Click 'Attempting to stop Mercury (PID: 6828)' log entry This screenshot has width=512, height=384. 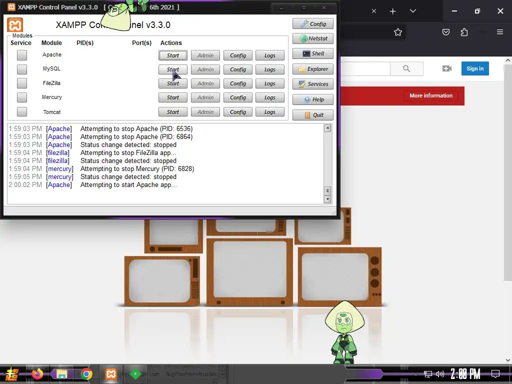point(137,169)
